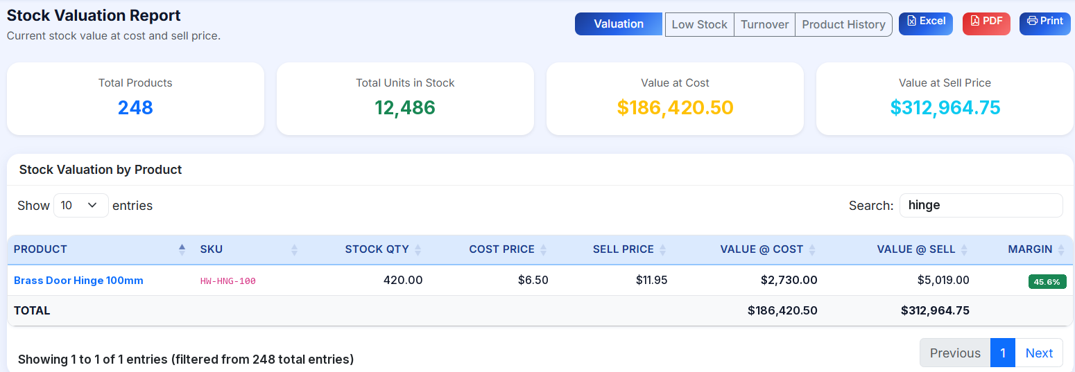Viewport: 1075px width, 372px height.
Task: Sort by the VALUE @ SELL column header
Action: pyautogui.click(x=900, y=249)
